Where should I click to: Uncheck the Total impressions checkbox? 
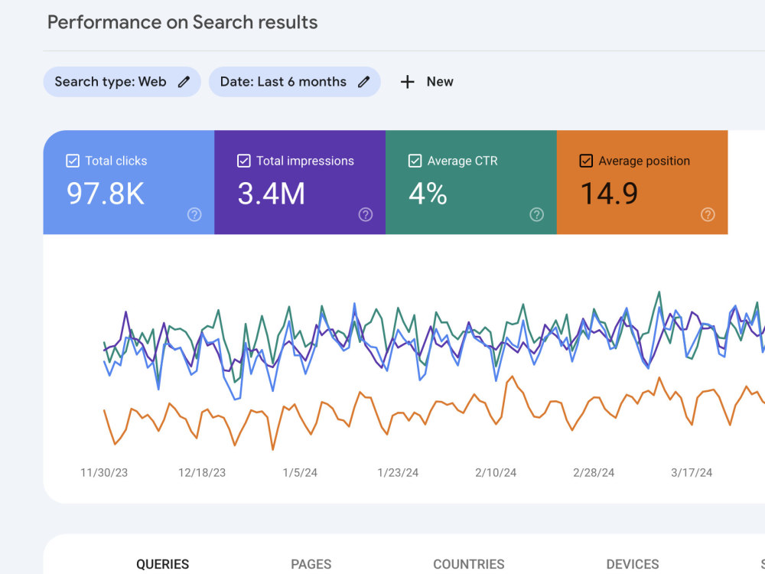pos(244,161)
